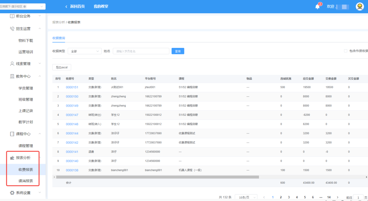Switch to the 收据查询 tab

pos(59,38)
